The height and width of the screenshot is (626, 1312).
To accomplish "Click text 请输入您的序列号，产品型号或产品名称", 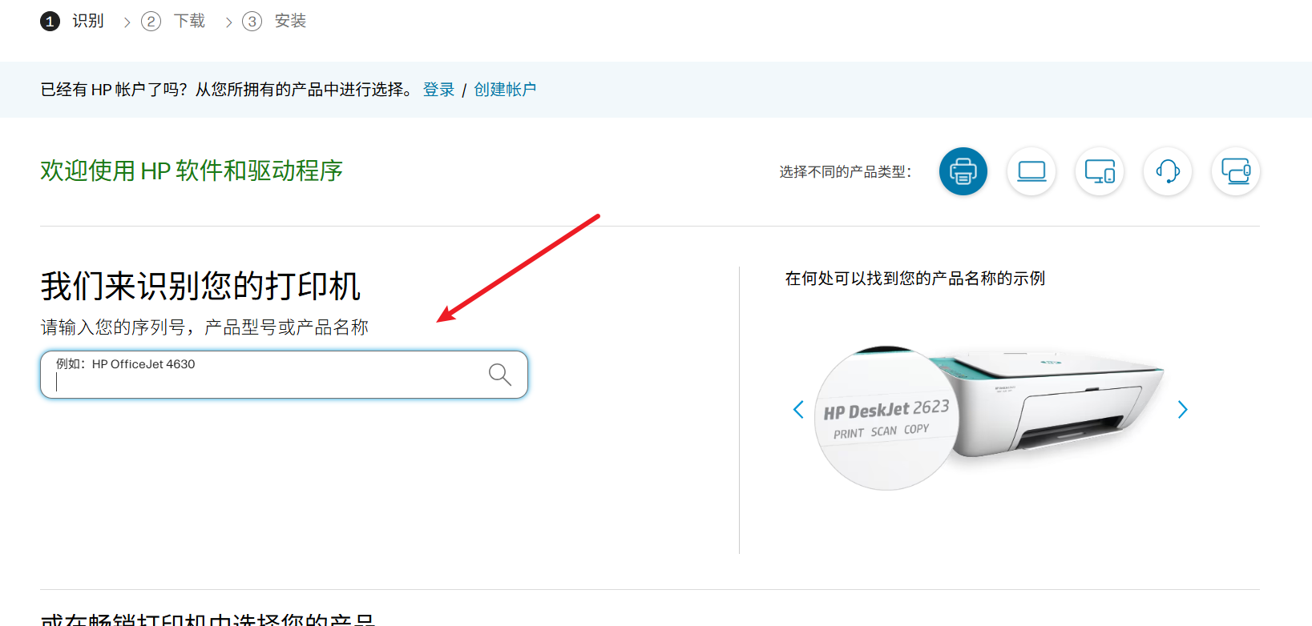I will tap(204, 327).
